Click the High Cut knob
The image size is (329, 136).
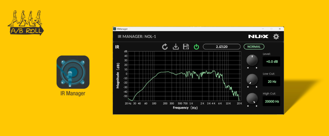(252, 99)
